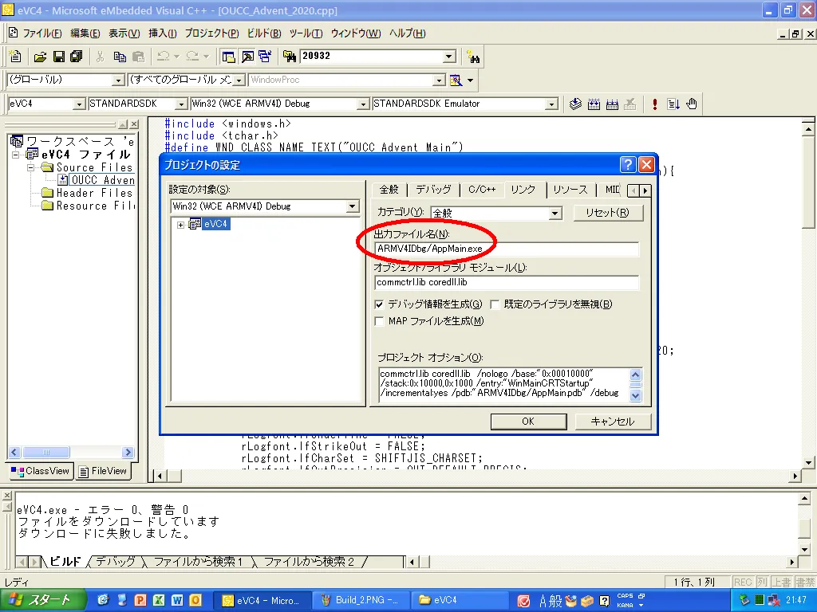817x612 pixels.
Task: Toggle the デバッグ情報を生成 checkbox
Action: (379, 304)
